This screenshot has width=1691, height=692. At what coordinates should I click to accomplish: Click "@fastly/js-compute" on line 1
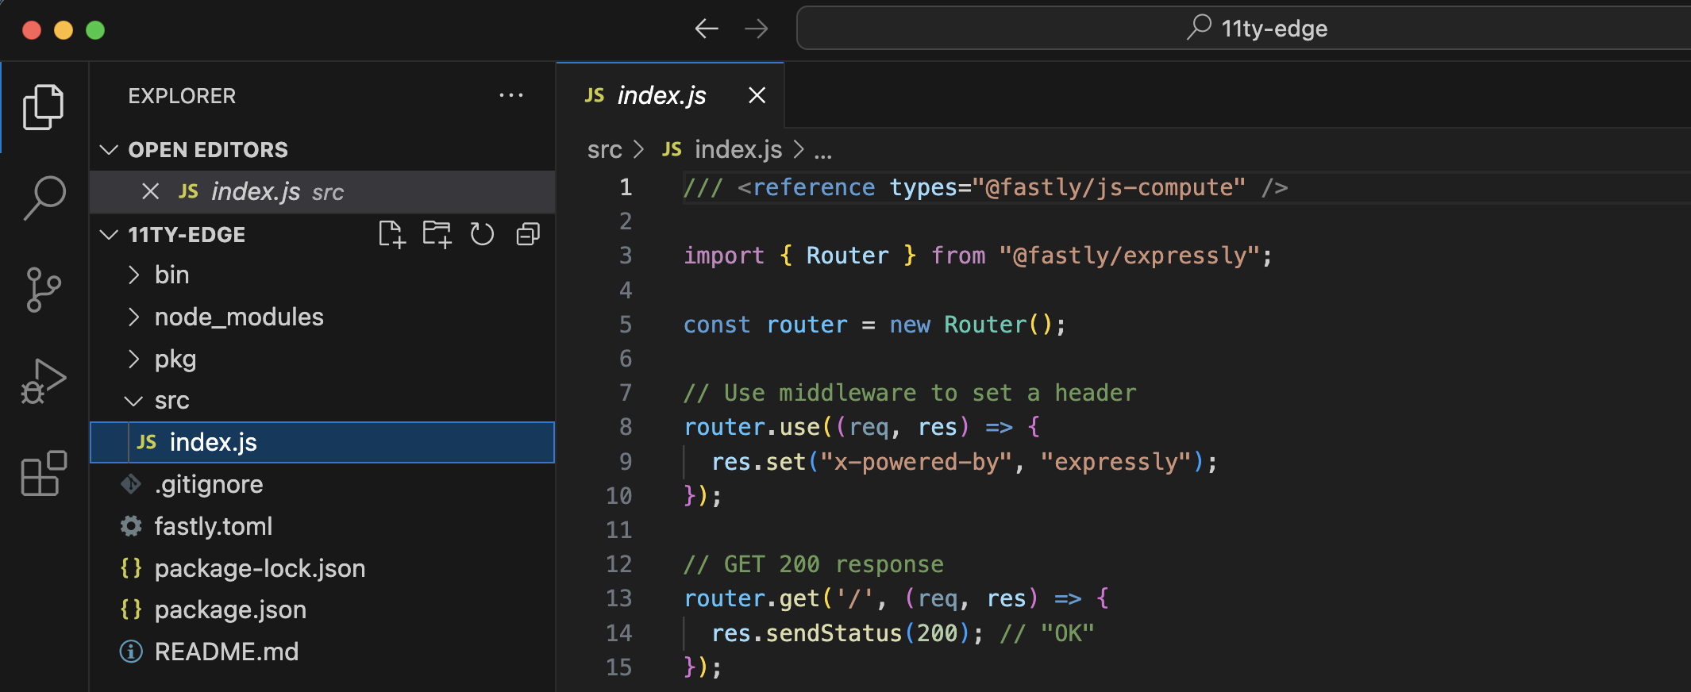pyautogui.click(x=1108, y=187)
